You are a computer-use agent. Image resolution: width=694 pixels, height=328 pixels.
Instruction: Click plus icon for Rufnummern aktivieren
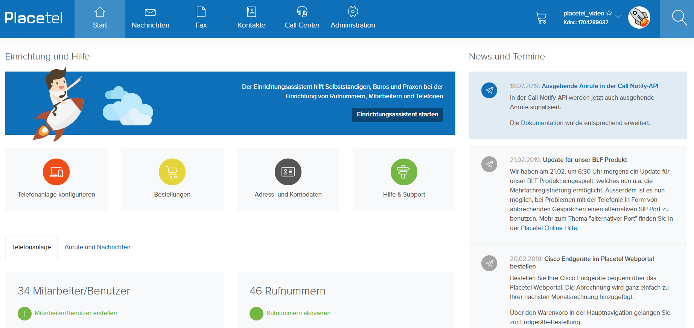[x=256, y=313]
